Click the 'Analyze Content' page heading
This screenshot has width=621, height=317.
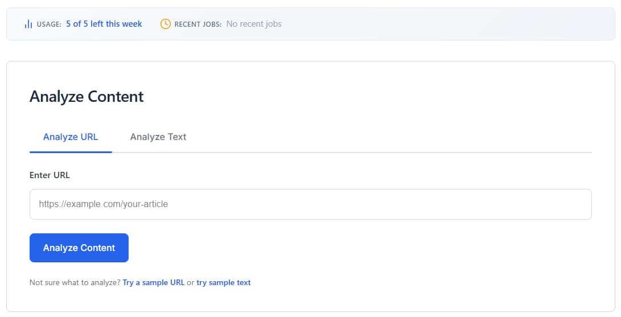[87, 97]
